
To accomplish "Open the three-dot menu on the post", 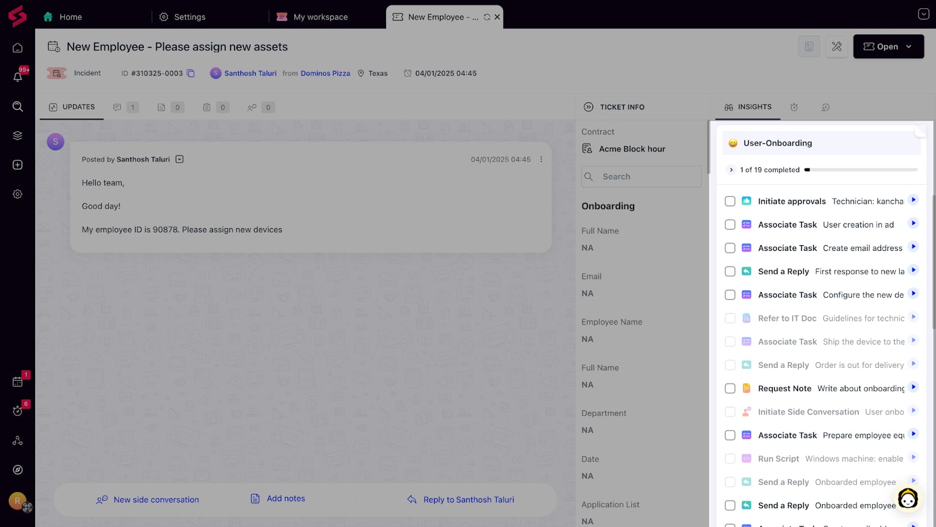I will click(541, 159).
